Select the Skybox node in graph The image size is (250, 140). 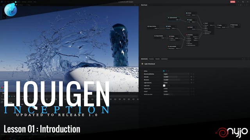coord(191,21)
